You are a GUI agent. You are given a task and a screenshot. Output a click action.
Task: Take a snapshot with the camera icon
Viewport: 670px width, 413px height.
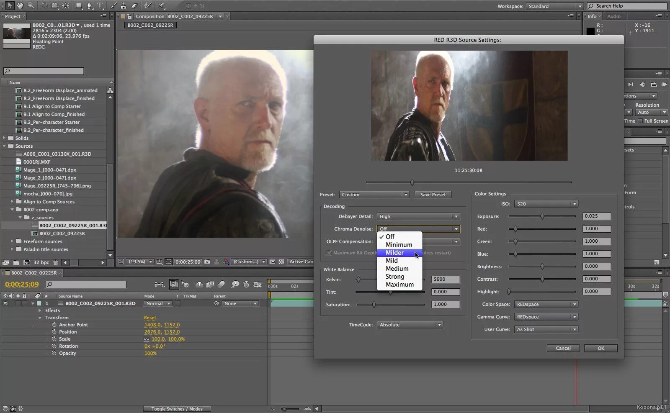tap(207, 262)
